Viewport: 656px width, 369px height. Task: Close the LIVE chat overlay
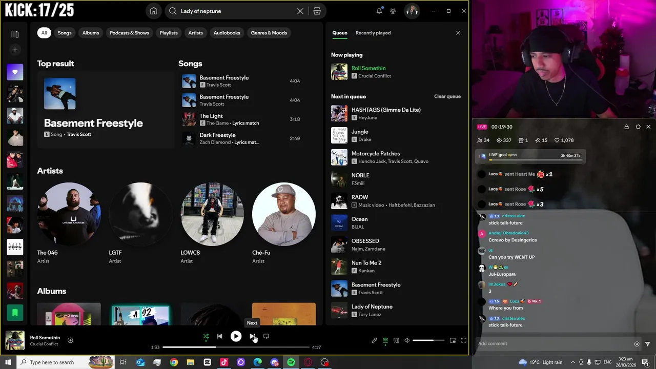pos(648,127)
